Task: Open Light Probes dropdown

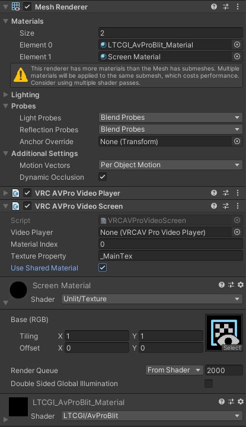Action: [170, 117]
